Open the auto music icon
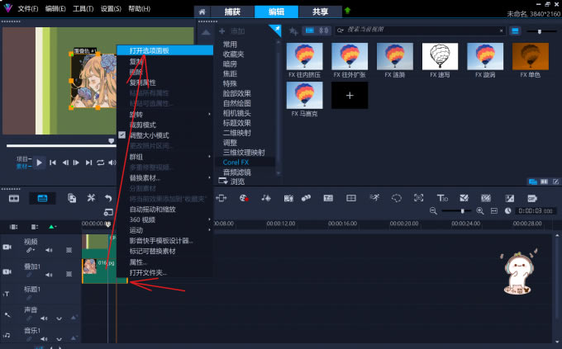 click(x=288, y=198)
